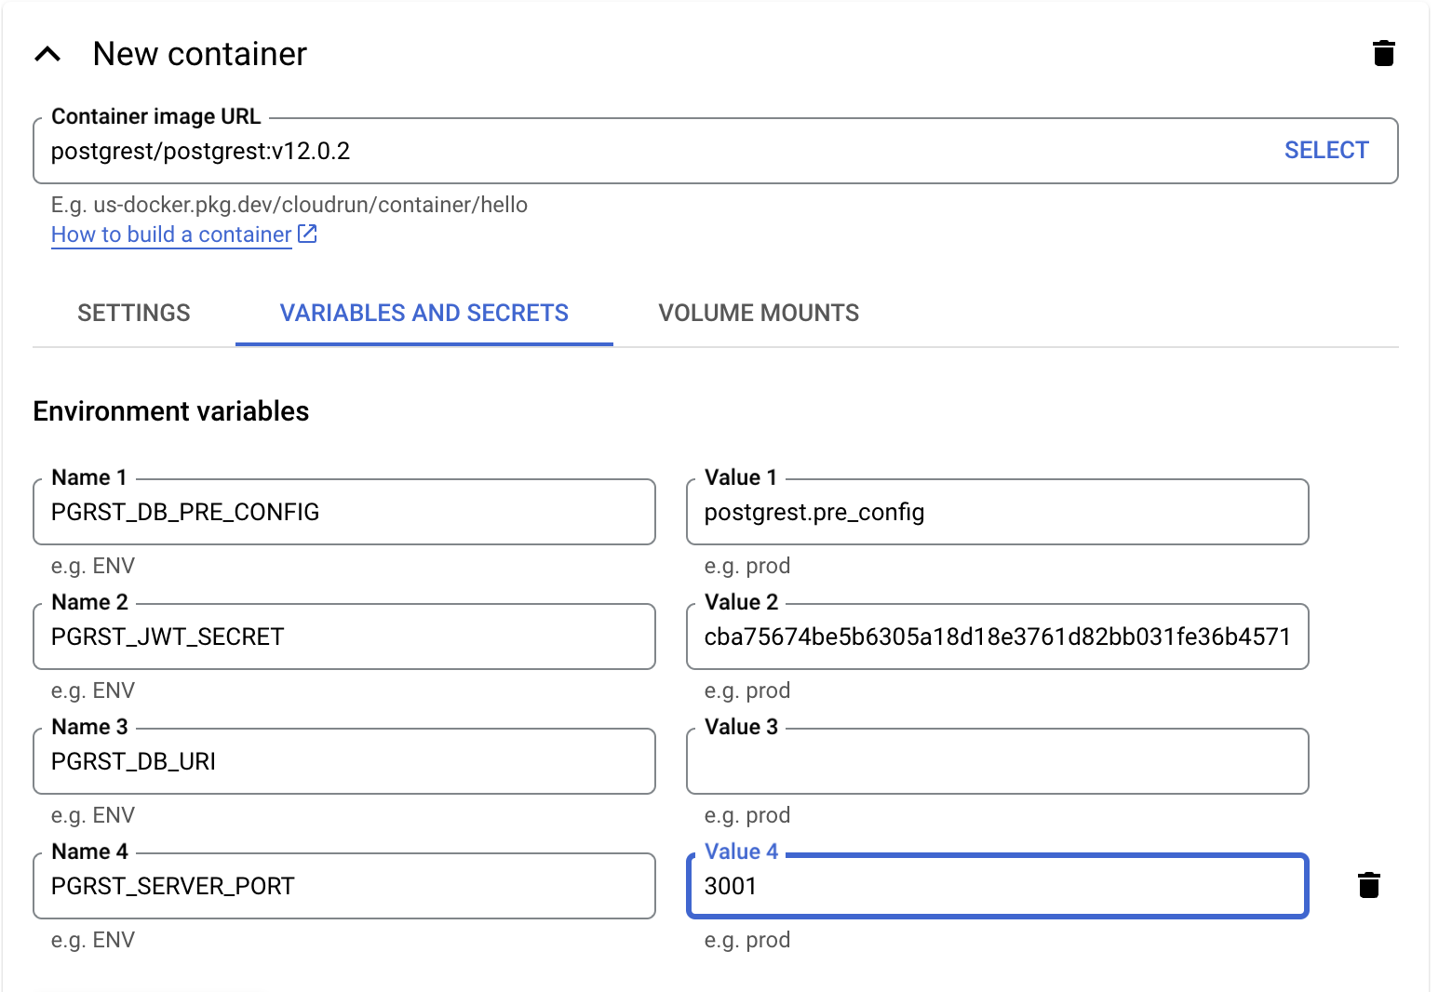Viewport: 1452px width, 992px height.
Task: Click the SELECT container image button
Action: [x=1326, y=150]
